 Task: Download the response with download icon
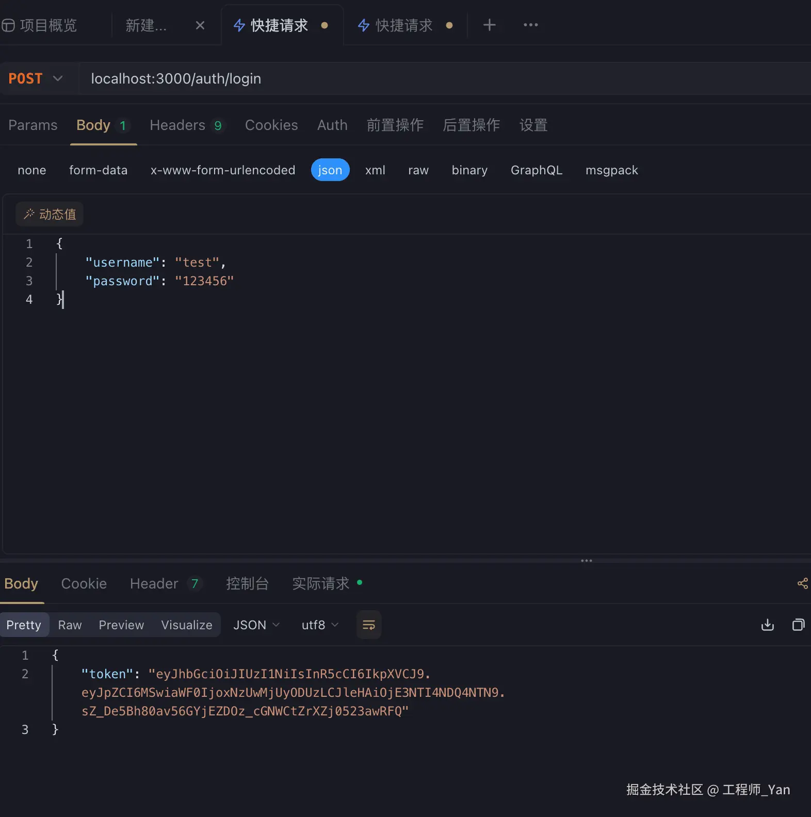(x=767, y=625)
